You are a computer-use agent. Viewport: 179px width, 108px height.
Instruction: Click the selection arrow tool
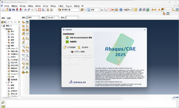pos(89,10)
